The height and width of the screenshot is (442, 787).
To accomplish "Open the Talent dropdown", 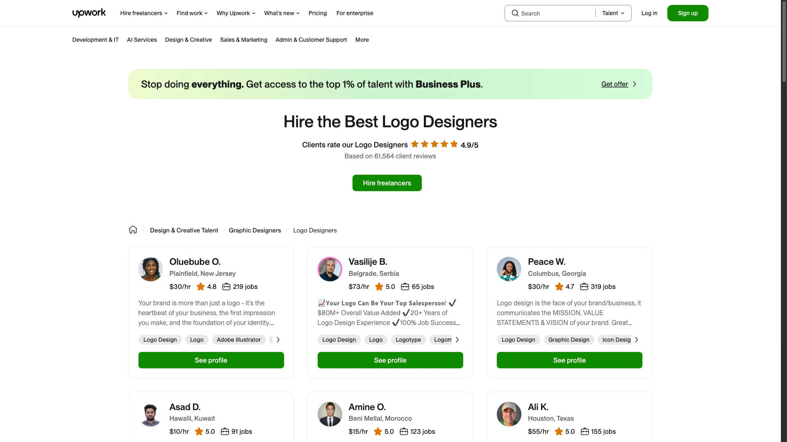I will pyautogui.click(x=612, y=13).
